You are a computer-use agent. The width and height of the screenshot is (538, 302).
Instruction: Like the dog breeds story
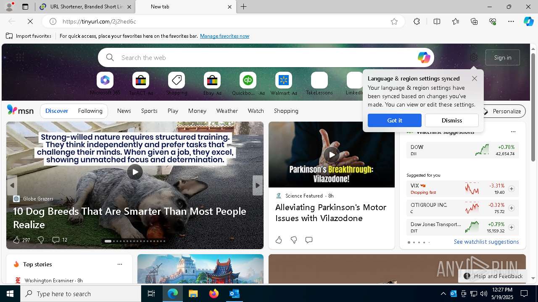(x=21, y=240)
